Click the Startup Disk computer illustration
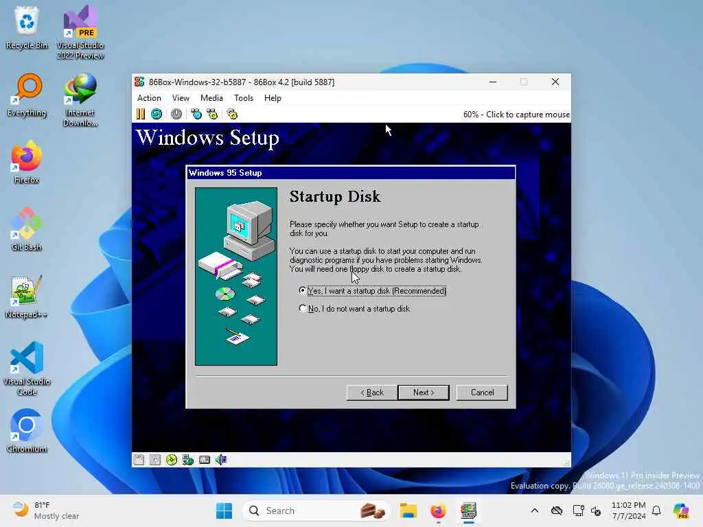This screenshot has height=527, width=703. (x=236, y=276)
